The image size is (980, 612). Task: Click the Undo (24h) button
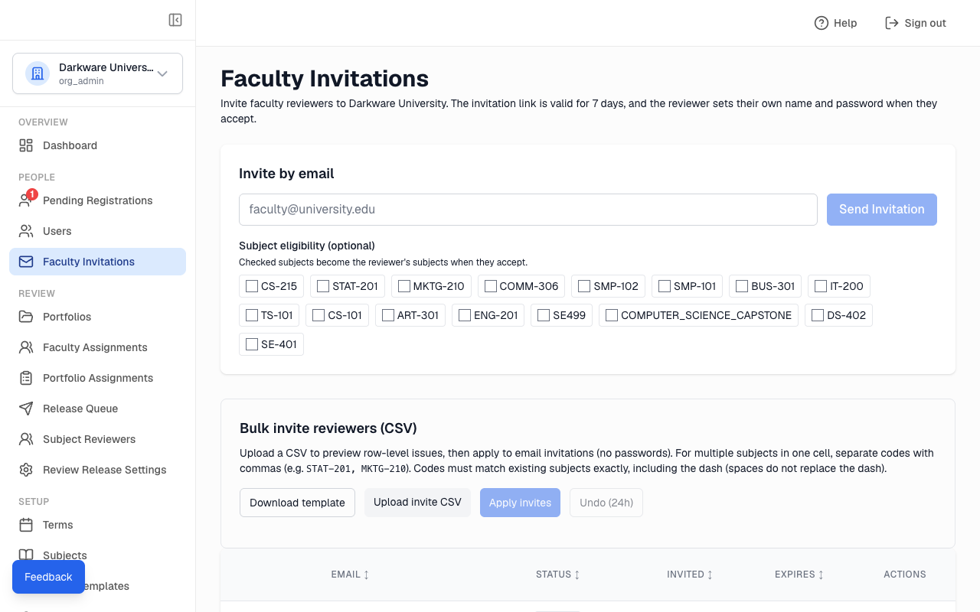click(x=606, y=503)
